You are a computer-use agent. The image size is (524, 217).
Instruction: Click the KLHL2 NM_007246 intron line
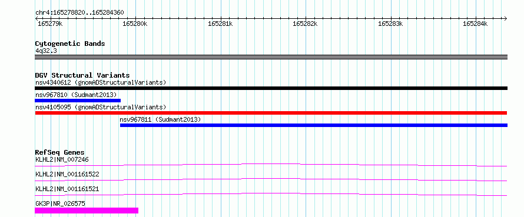271,165
